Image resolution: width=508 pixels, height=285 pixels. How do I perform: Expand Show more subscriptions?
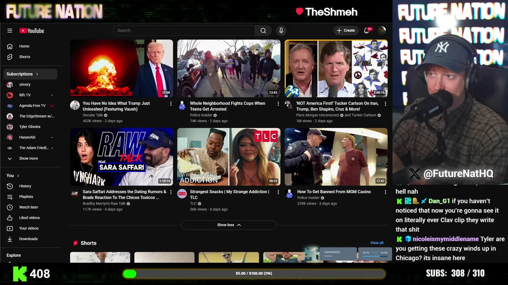point(31,158)
